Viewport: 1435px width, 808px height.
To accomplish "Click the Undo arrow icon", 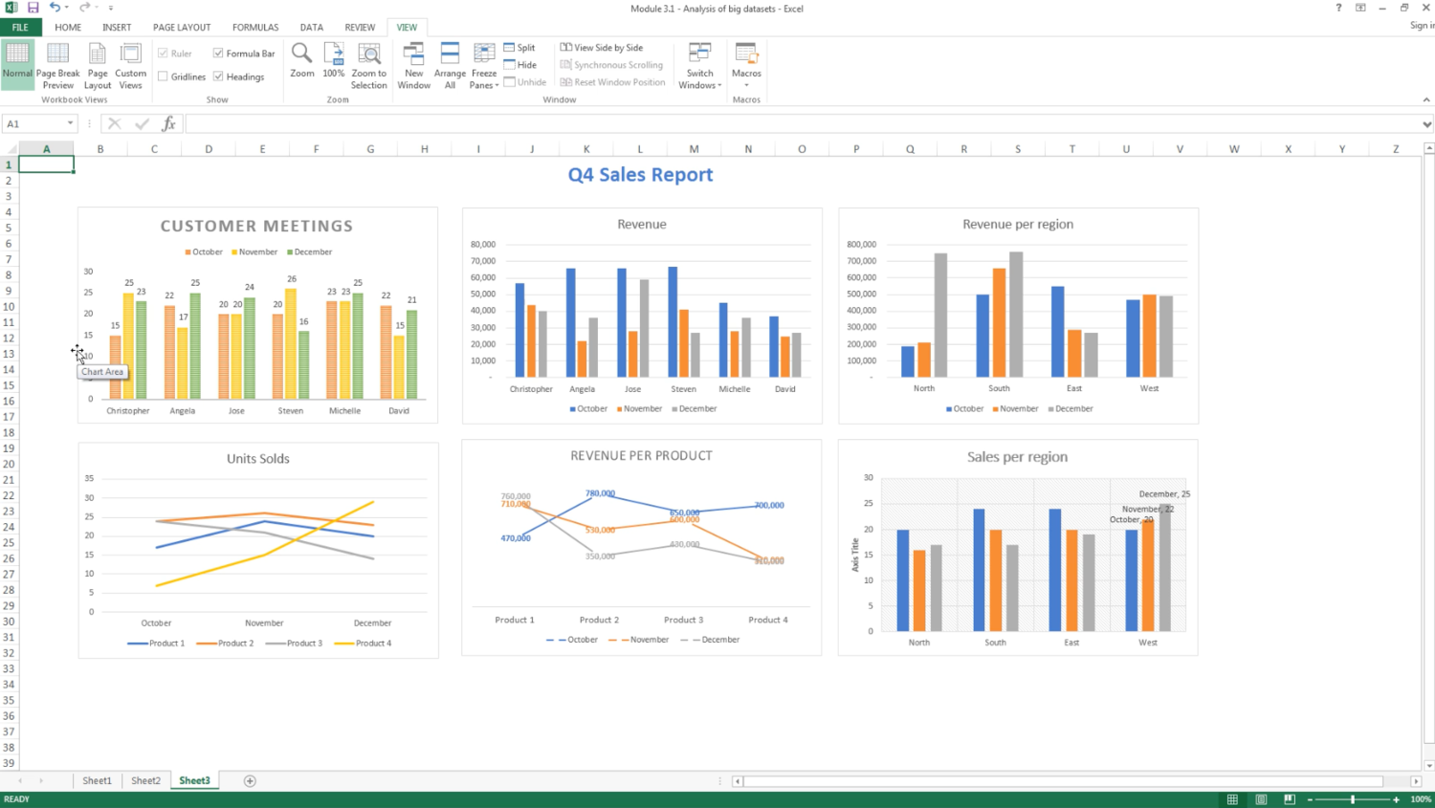I will (55, 8).
